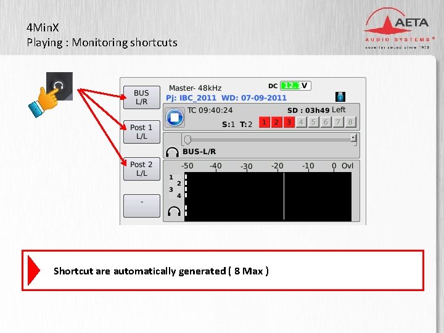Screen dimensions: 444x333
Task: Click the SD : 03h49 Left readout
Action: coord(316,110)
